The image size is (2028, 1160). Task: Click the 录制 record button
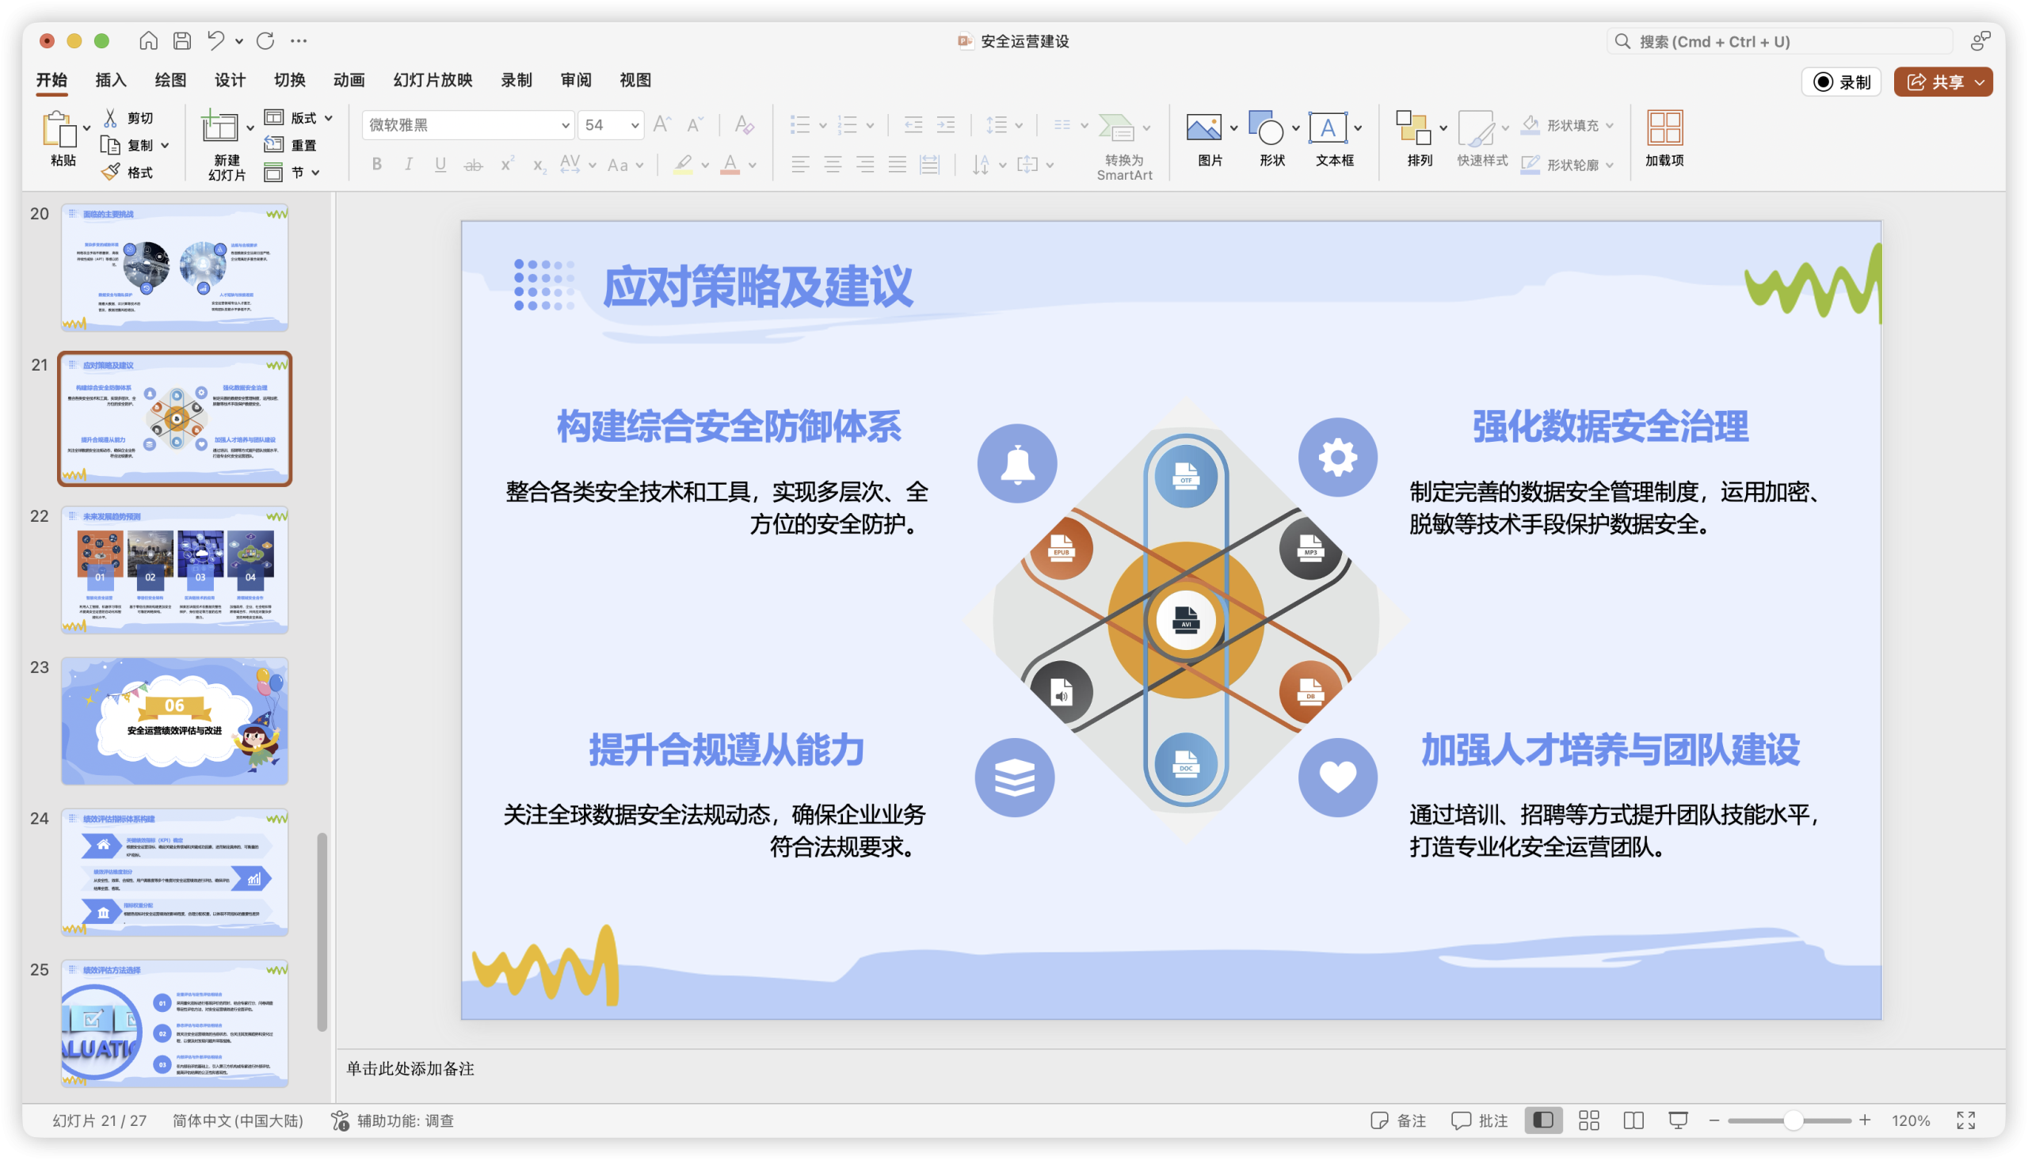(1841, 82)
